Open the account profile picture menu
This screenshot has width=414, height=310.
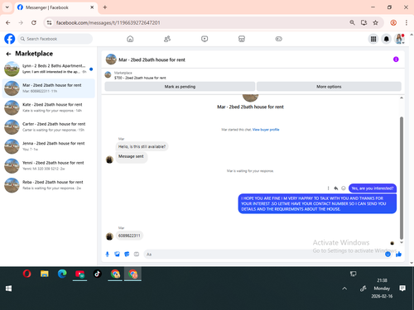(399, 39)
